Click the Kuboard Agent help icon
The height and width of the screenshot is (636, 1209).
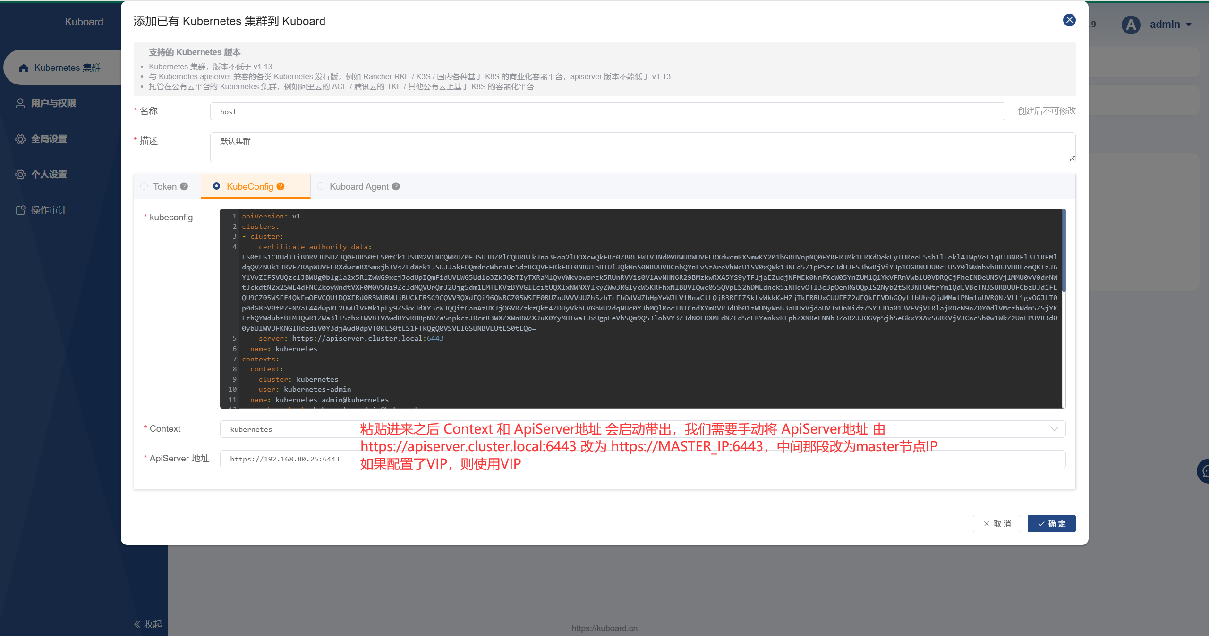[396, 186]
